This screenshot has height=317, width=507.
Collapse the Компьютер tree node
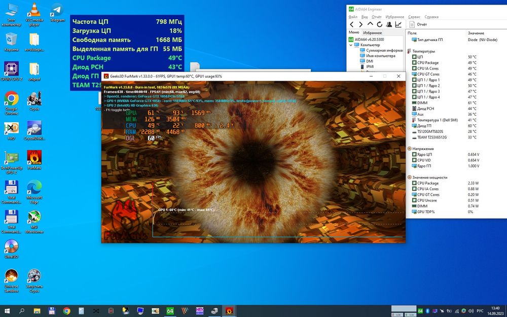point(351,45)
